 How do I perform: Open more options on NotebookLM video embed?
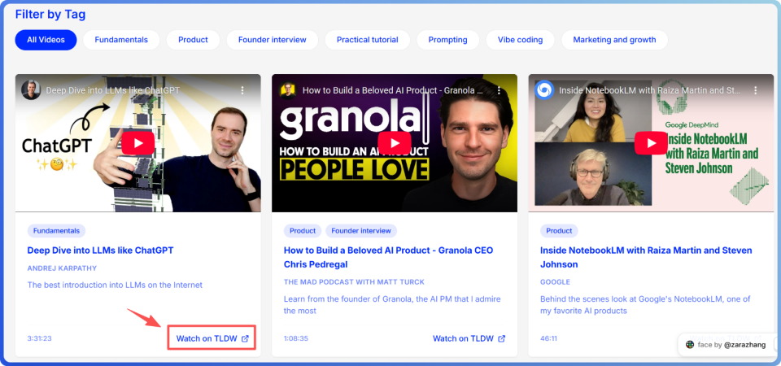[x=756, y=90]
